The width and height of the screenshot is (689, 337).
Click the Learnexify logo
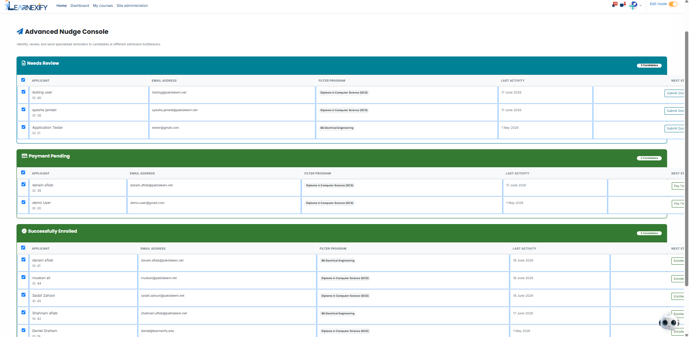tap(26, 6)
